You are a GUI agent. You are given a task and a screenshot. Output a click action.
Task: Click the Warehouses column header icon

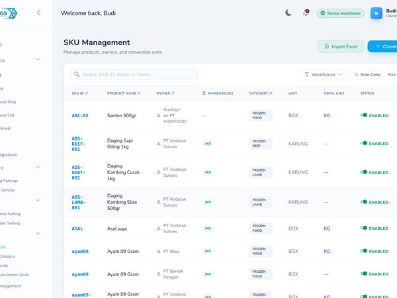[204, 93]
